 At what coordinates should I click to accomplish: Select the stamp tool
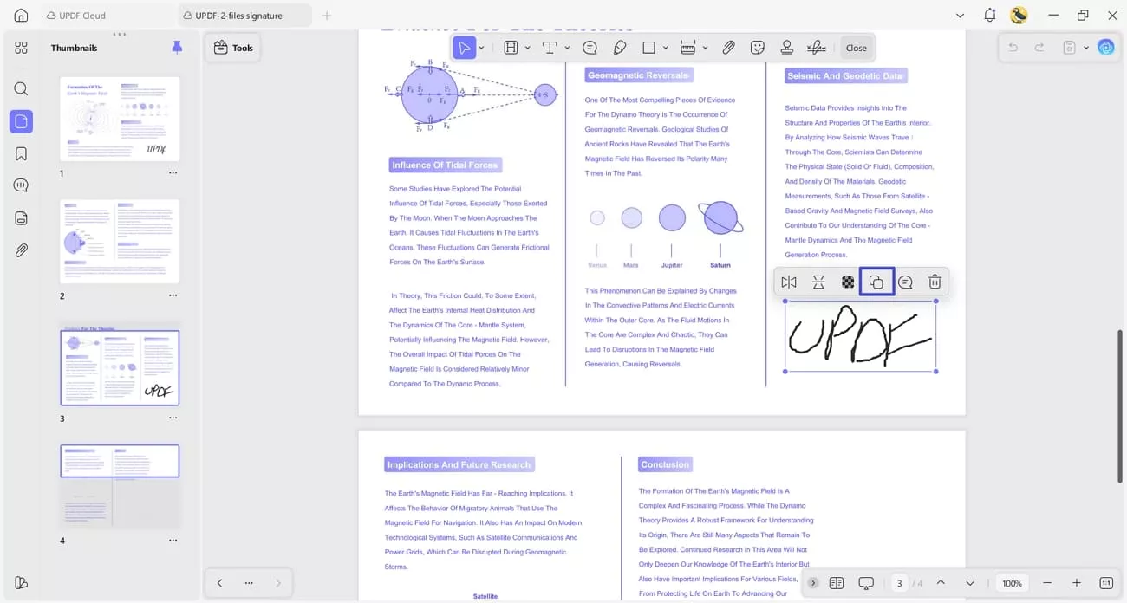786,48
